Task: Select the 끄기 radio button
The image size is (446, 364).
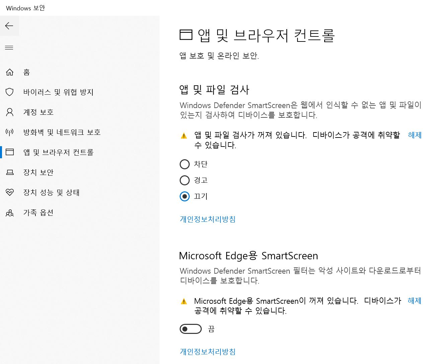Action: (185, 196)
